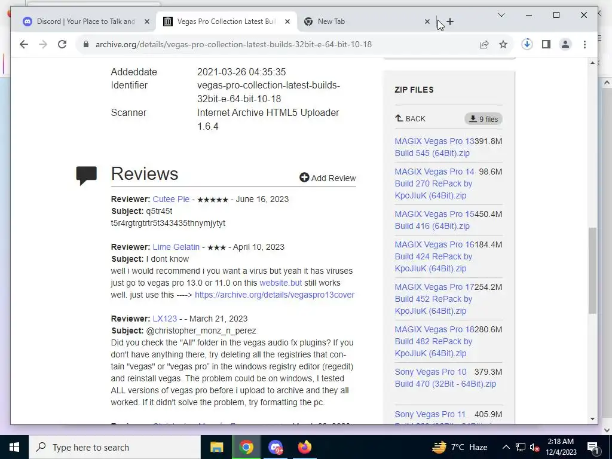
Task: Reload the archive.org page
Action: pyautogui.click(x=62, y=44)
